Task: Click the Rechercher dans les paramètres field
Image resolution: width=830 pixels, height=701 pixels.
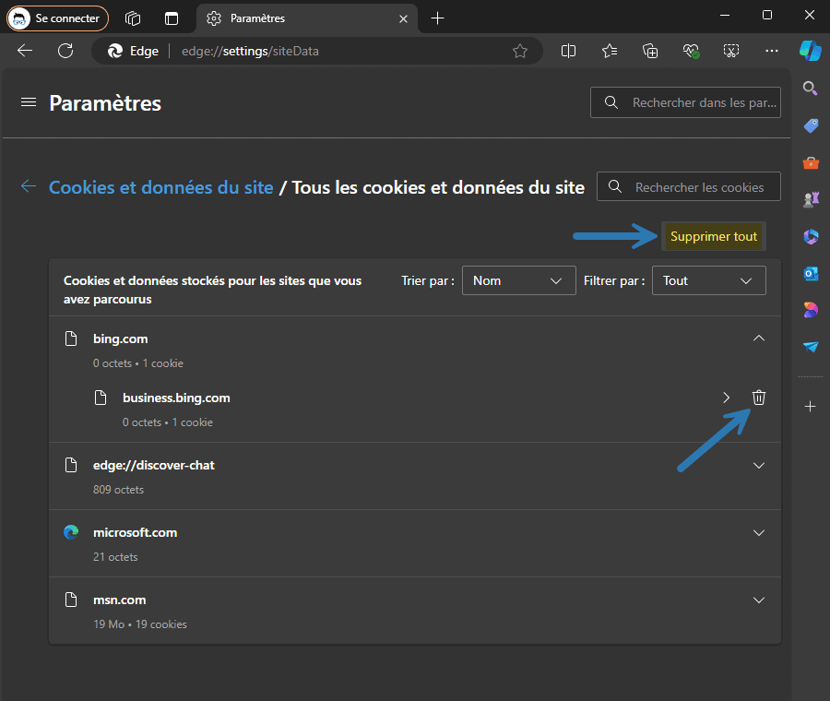Action: pyautogui.click(x=685, y=102)
